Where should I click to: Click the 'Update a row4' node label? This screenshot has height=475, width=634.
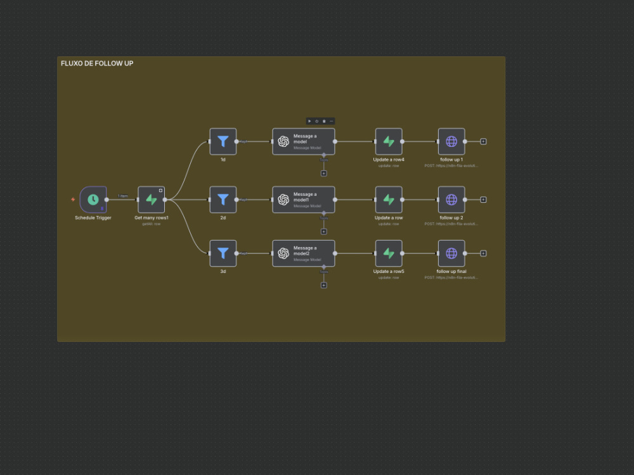(389, 160)
